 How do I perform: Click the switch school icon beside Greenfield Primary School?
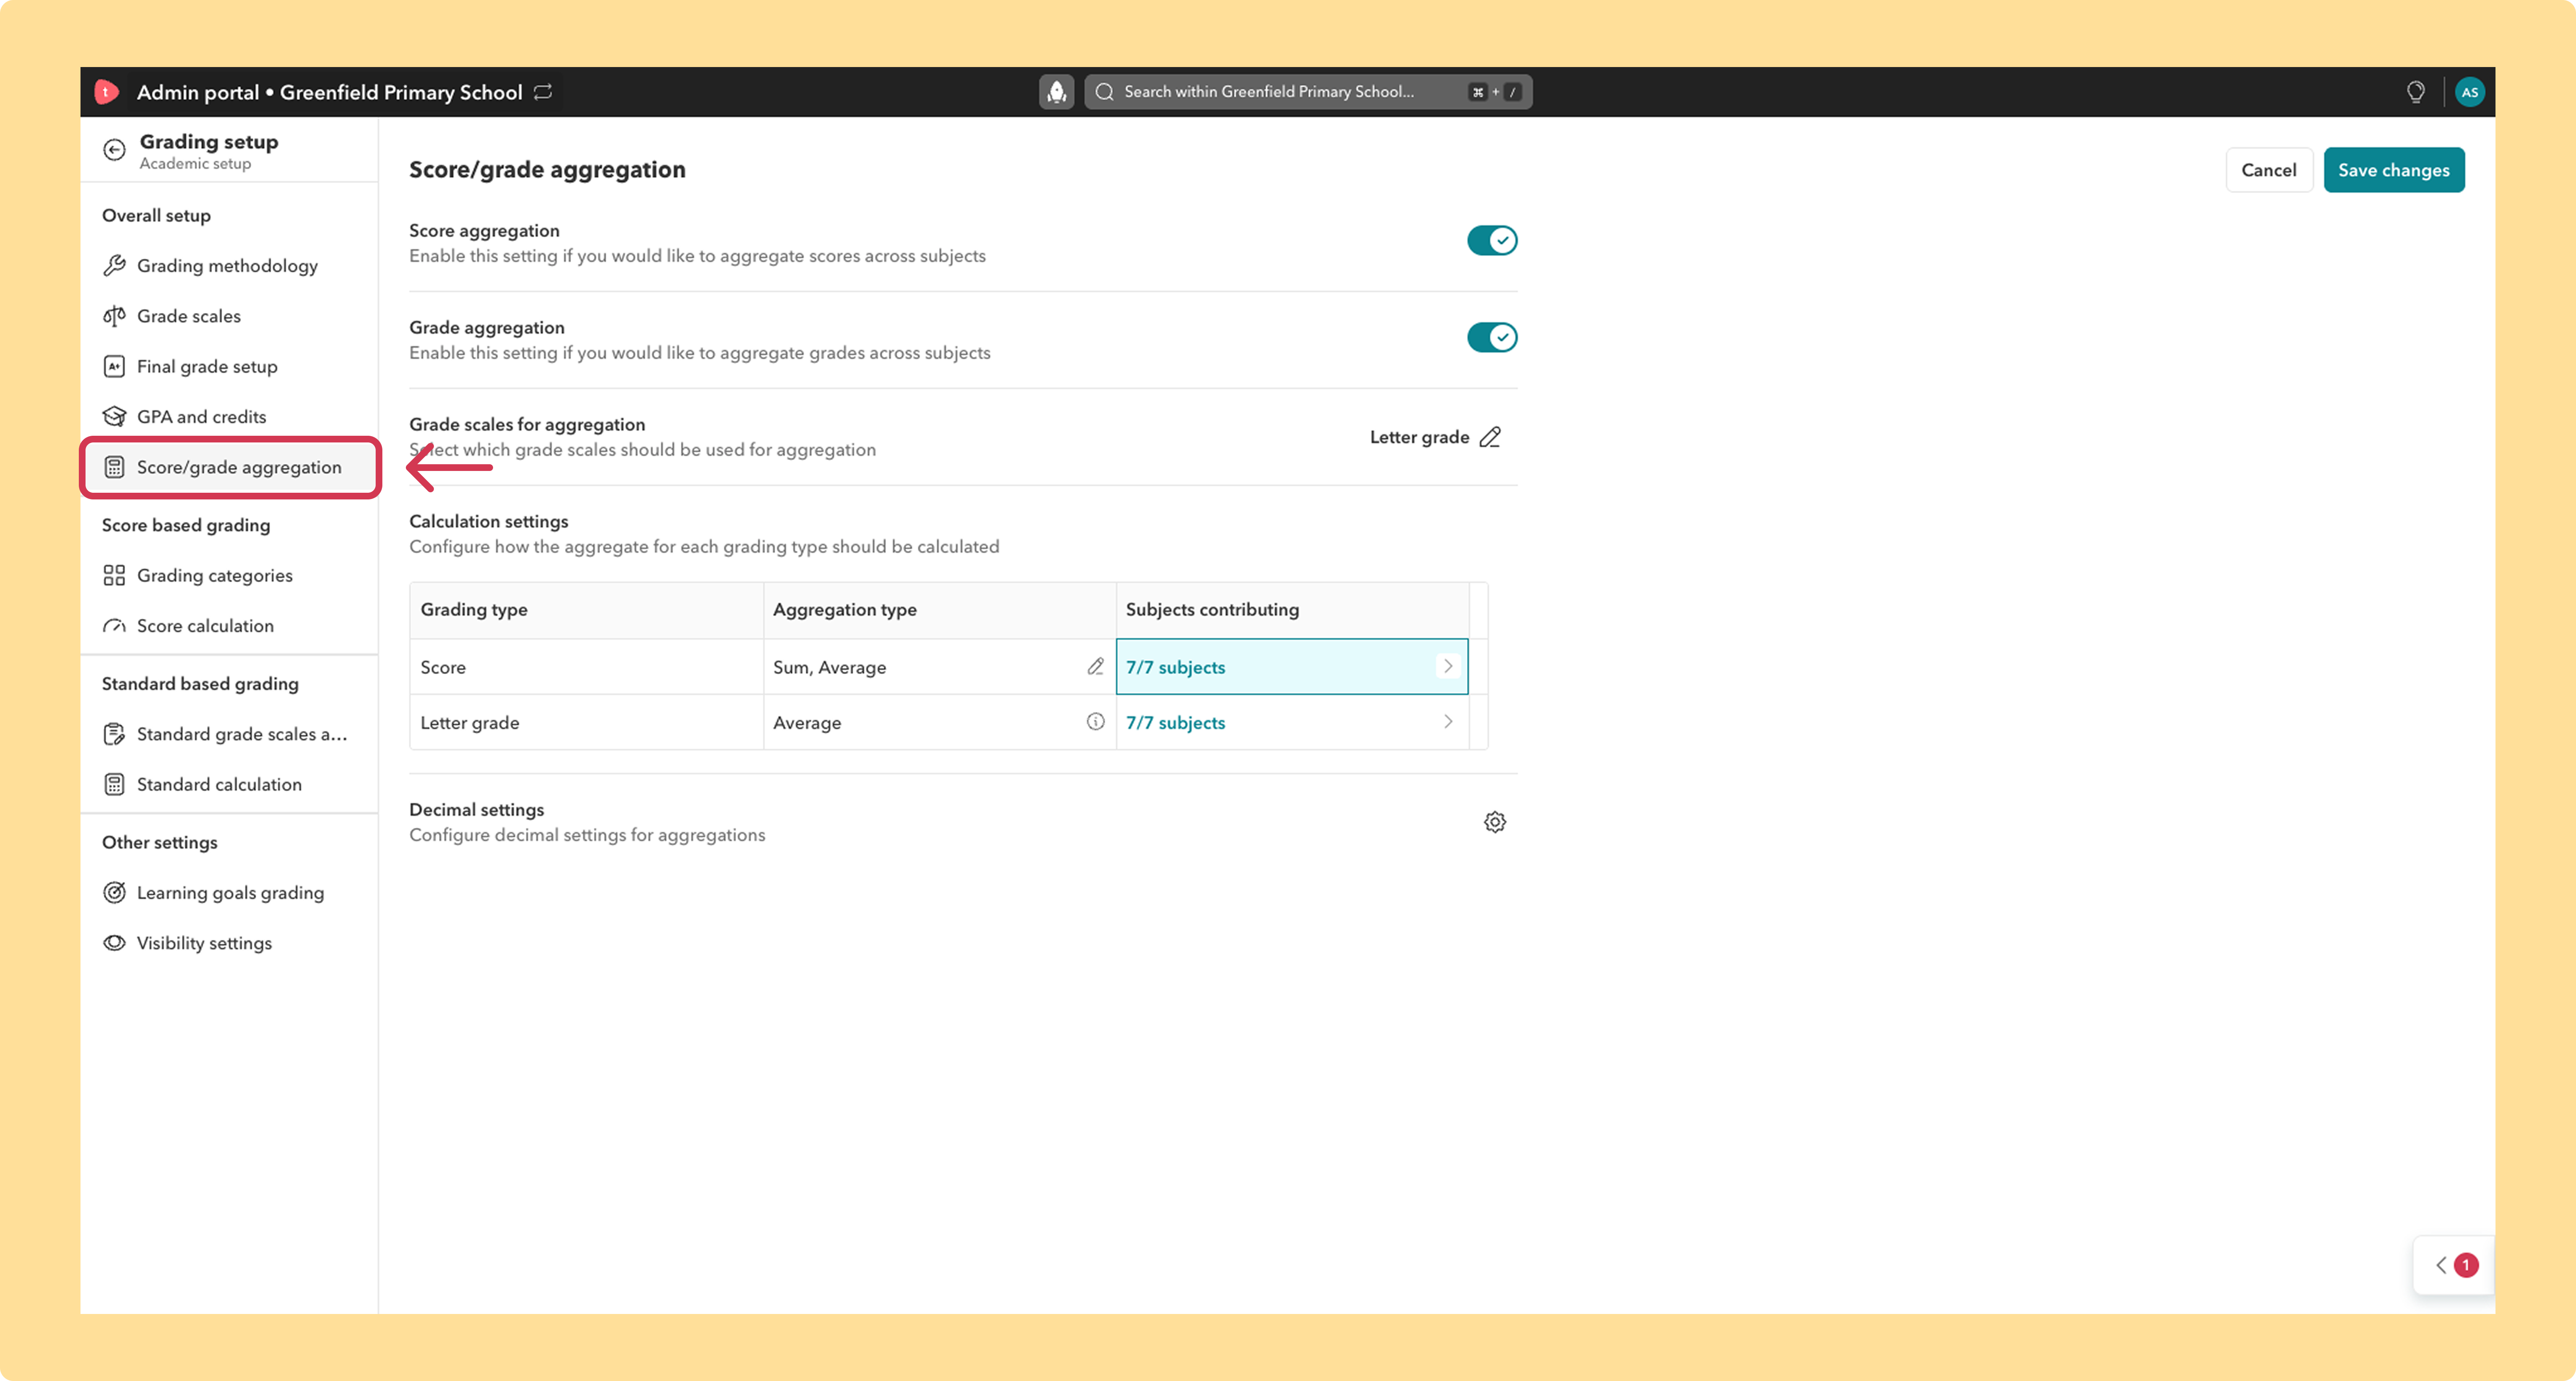click(543, 92)
